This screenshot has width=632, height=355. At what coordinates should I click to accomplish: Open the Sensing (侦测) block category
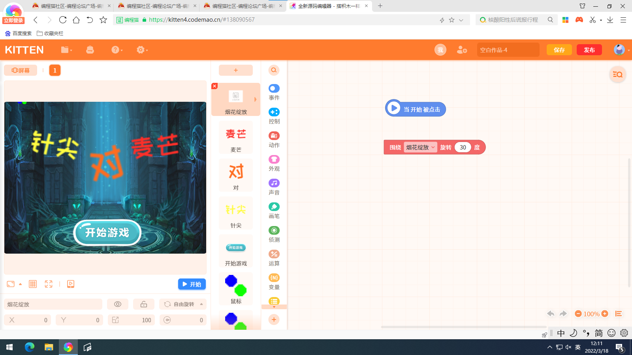point(274,234)
